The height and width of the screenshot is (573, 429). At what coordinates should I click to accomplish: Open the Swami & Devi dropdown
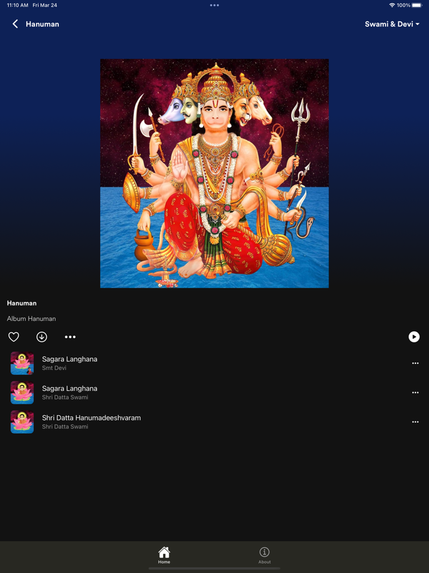pyautogui.click(x=392, y=24)
